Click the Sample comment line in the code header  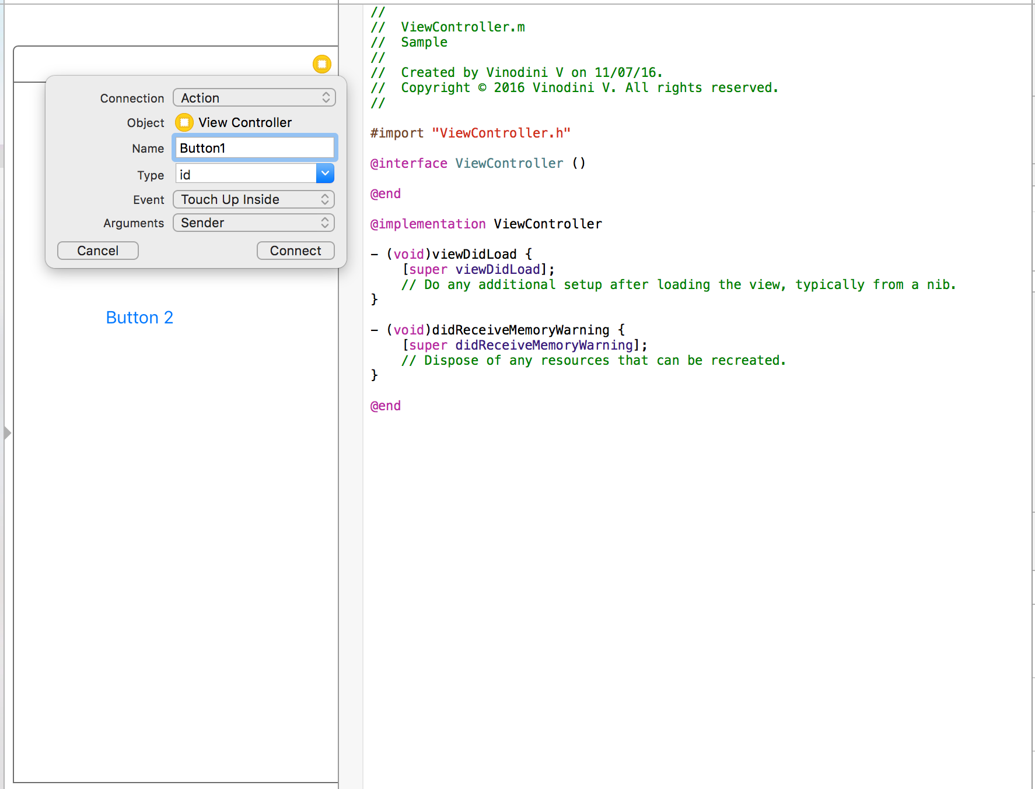click(x=424, y=42)
